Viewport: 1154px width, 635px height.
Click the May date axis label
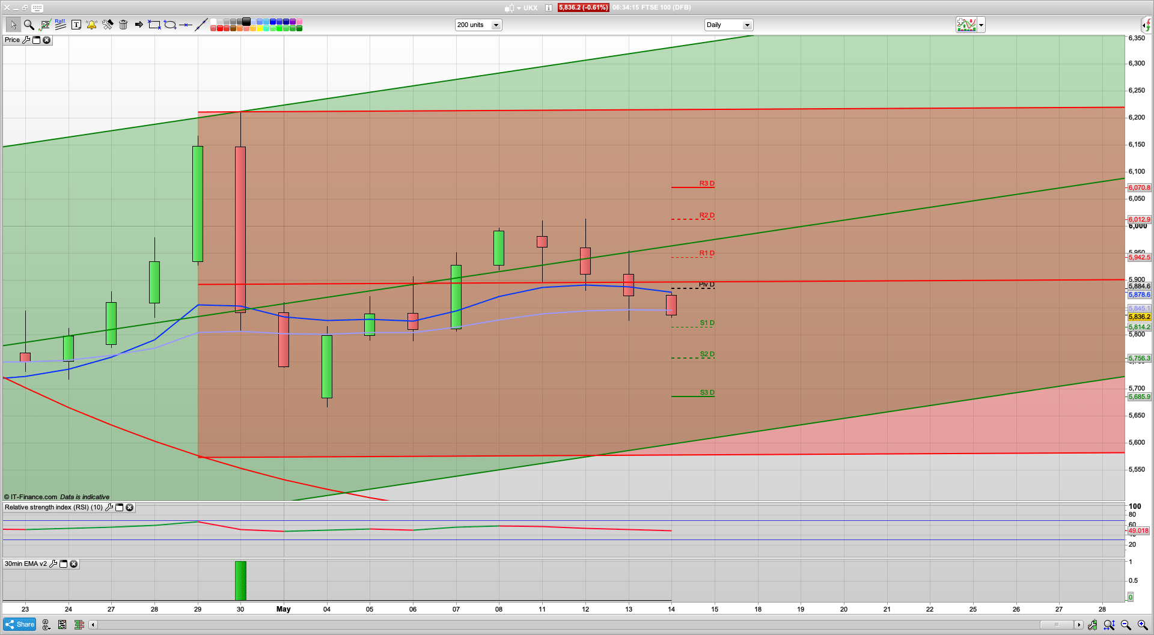tap(283, 609)
